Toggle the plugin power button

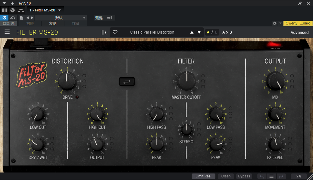pos(4,18)
